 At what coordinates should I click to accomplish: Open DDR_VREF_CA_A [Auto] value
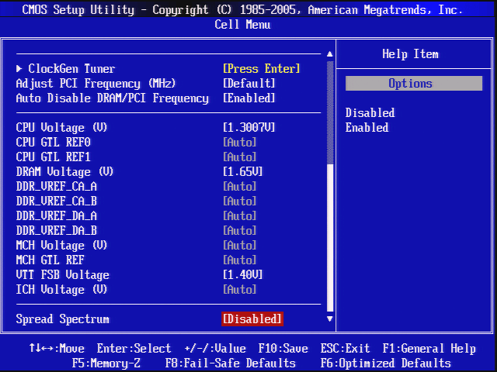coord(239,187)
